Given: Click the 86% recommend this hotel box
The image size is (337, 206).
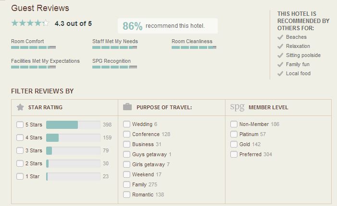Looking at the screenshot, I should point(168,26).
